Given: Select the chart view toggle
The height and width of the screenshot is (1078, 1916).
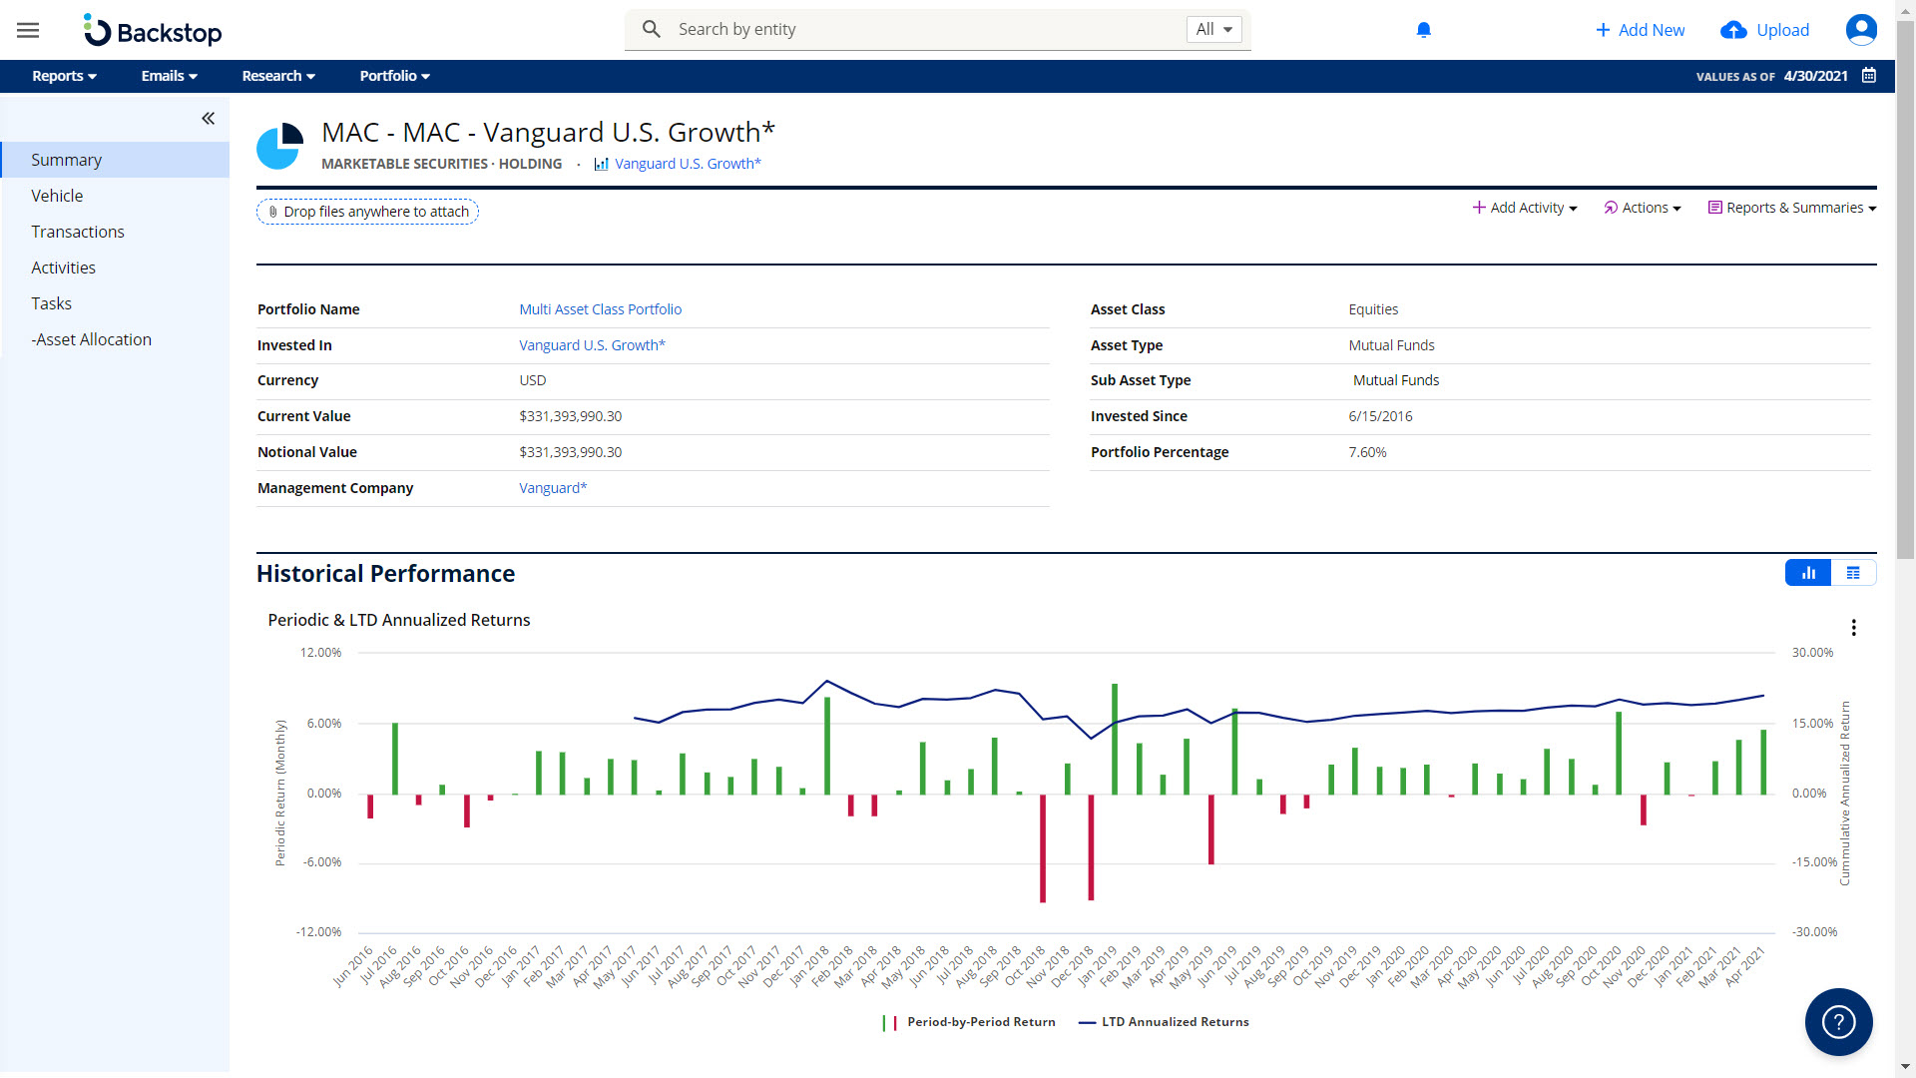Looking at the screenshot, I should tap(1808, 573).
